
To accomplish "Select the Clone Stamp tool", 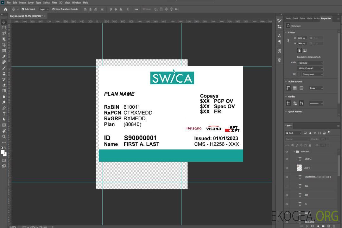I will [x=4, y=73].
